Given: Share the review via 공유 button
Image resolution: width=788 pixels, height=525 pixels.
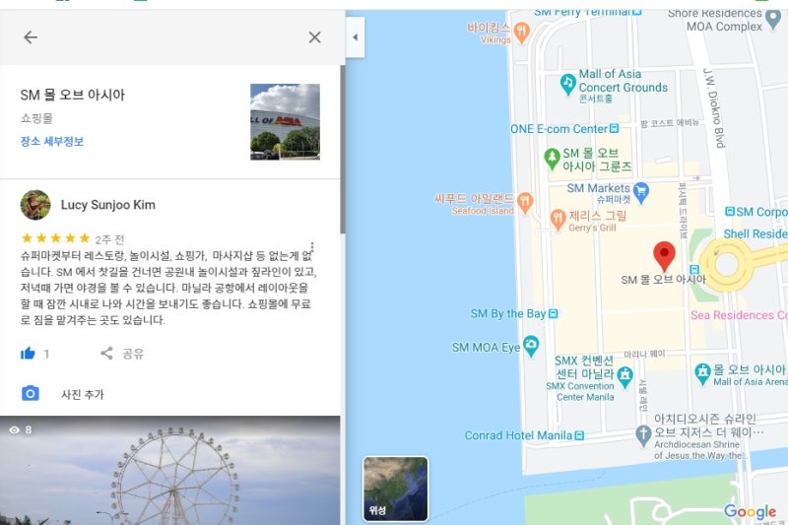Looking at the screenshot, I should point(122,354).
